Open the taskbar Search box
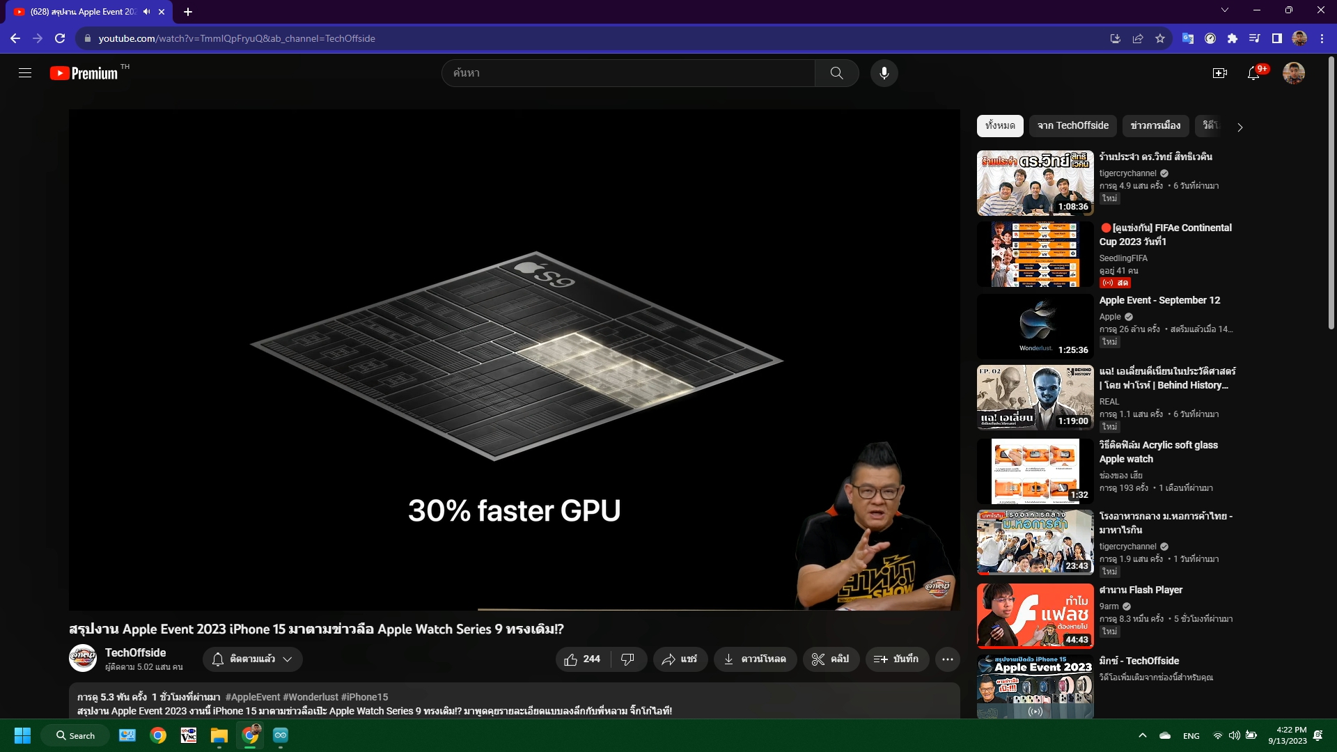The width and height of the screenshot is (1337, 752). pyautogui.click(x=75, y=735)
